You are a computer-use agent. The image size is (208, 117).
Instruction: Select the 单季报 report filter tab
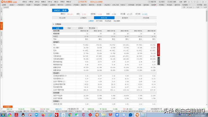[81, 28]
